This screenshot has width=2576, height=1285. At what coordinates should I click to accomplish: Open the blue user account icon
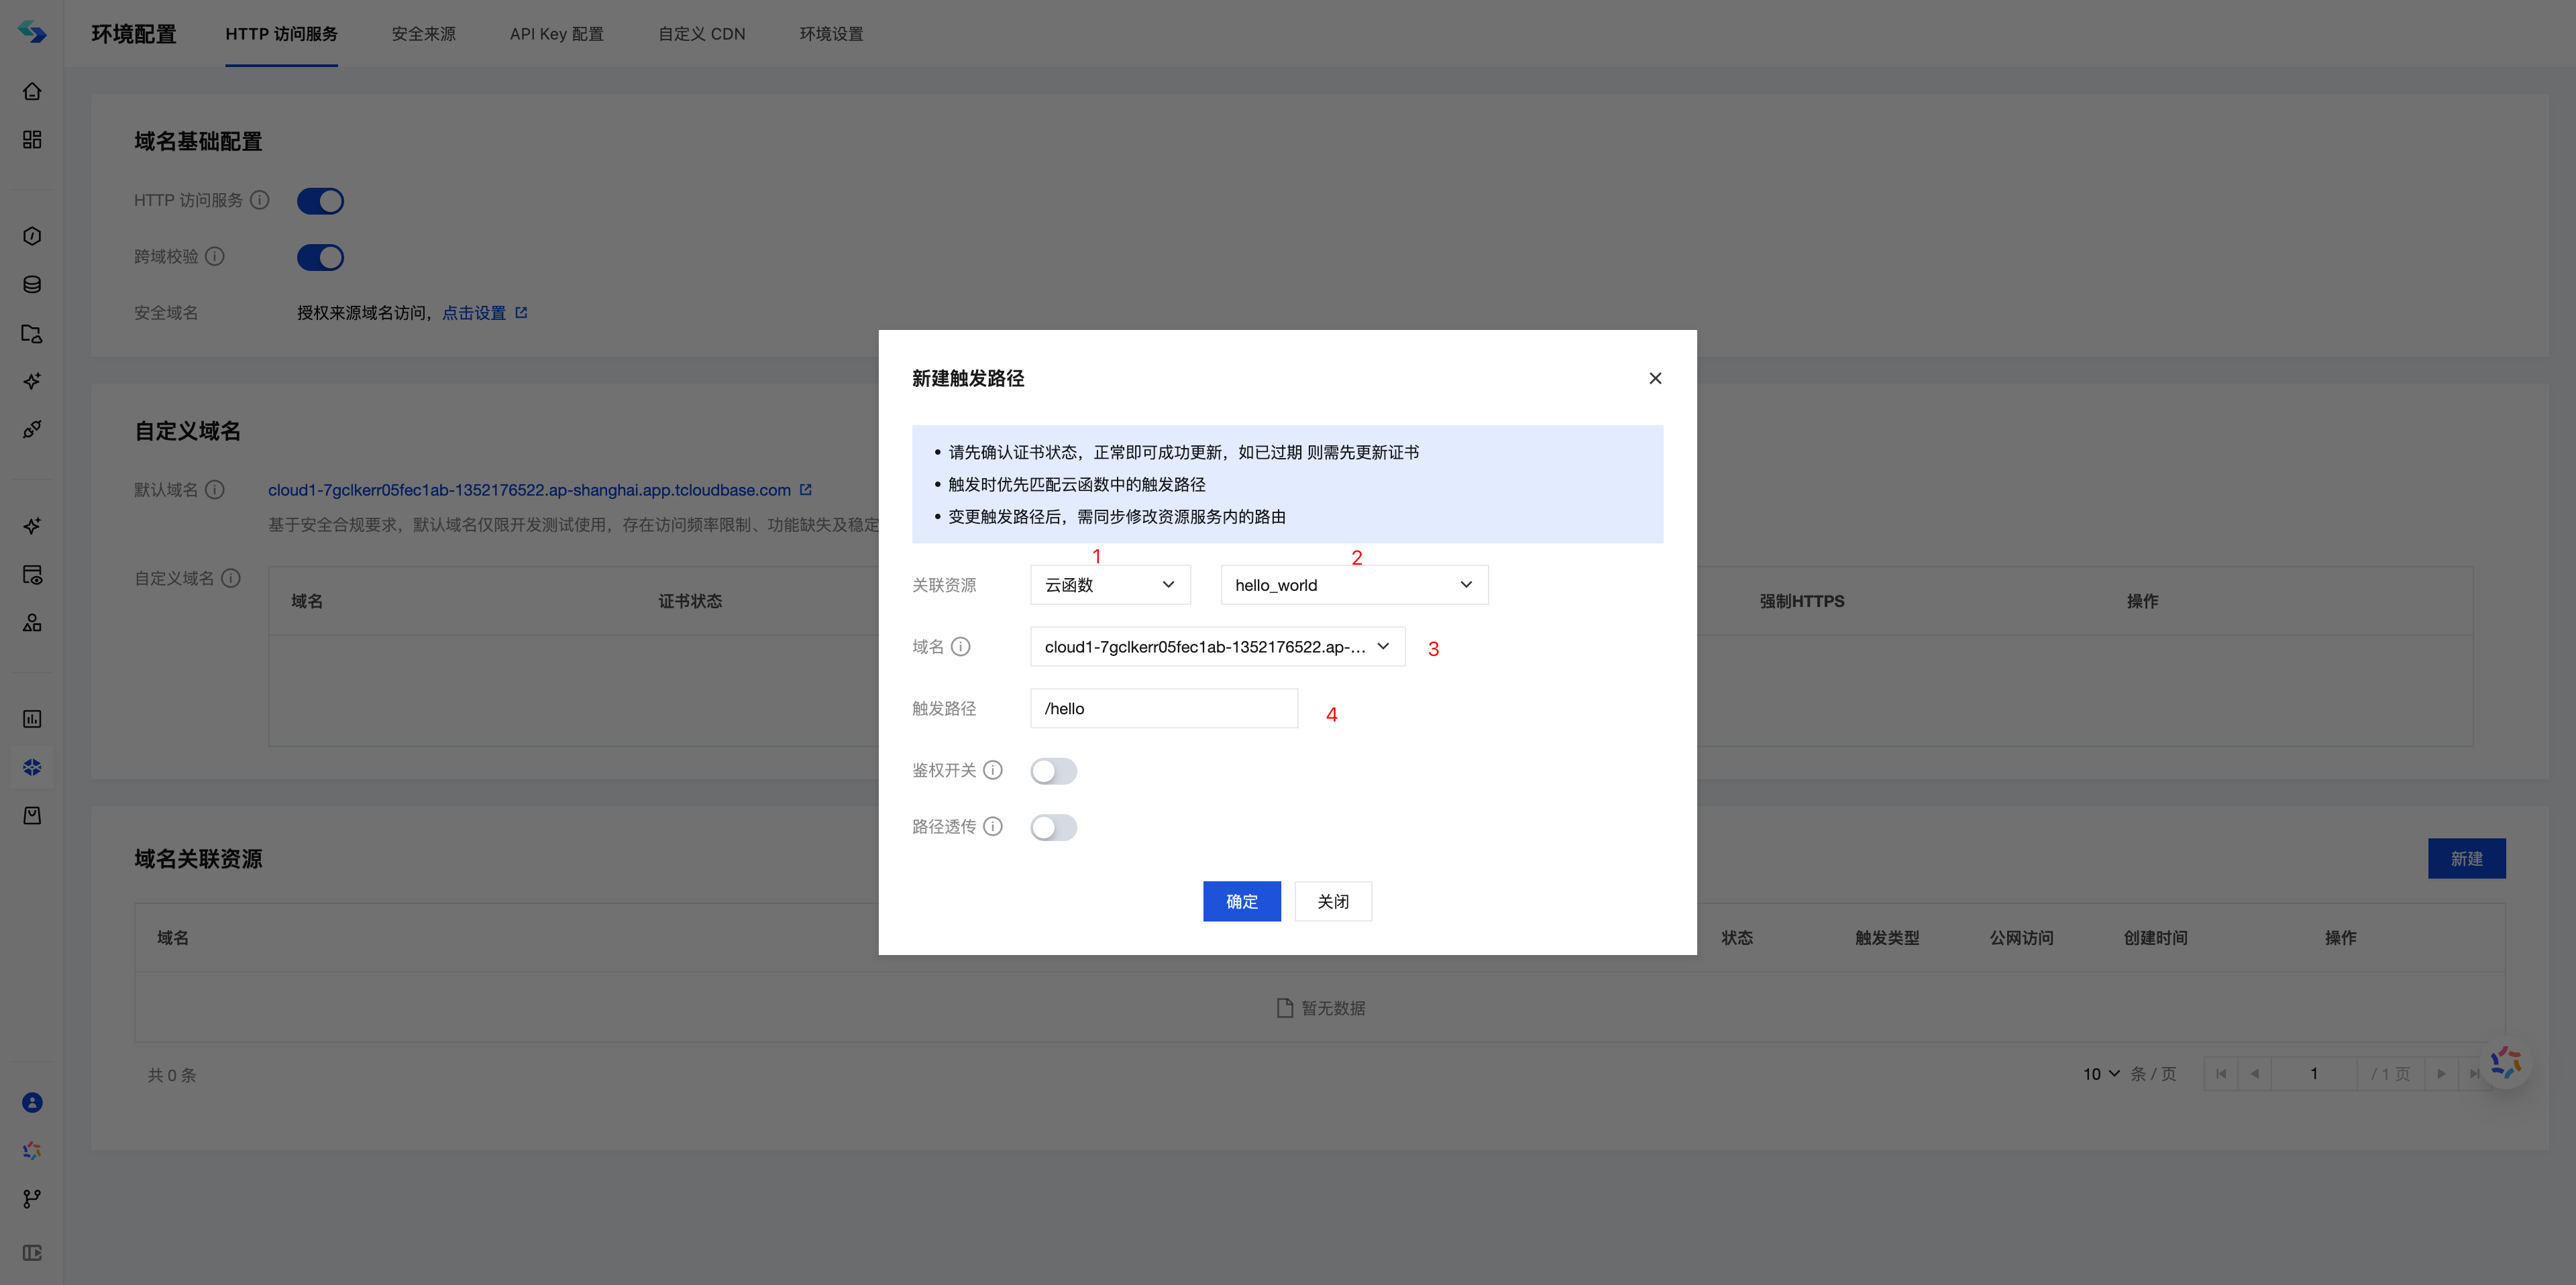point(32,1102)
